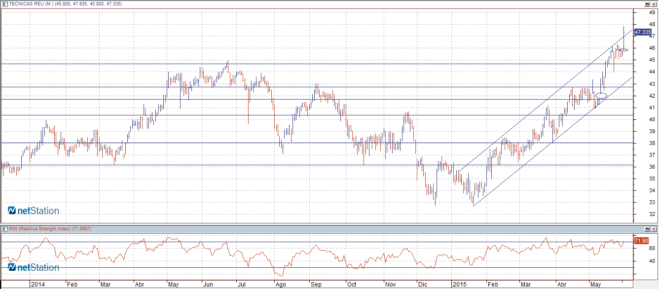Click the TECNICAS REU (M) title text

pyautogui.click(x=30, y=4)
